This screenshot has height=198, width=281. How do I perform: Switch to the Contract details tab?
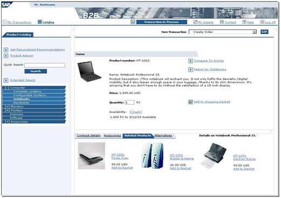click(x=88, y=136)
